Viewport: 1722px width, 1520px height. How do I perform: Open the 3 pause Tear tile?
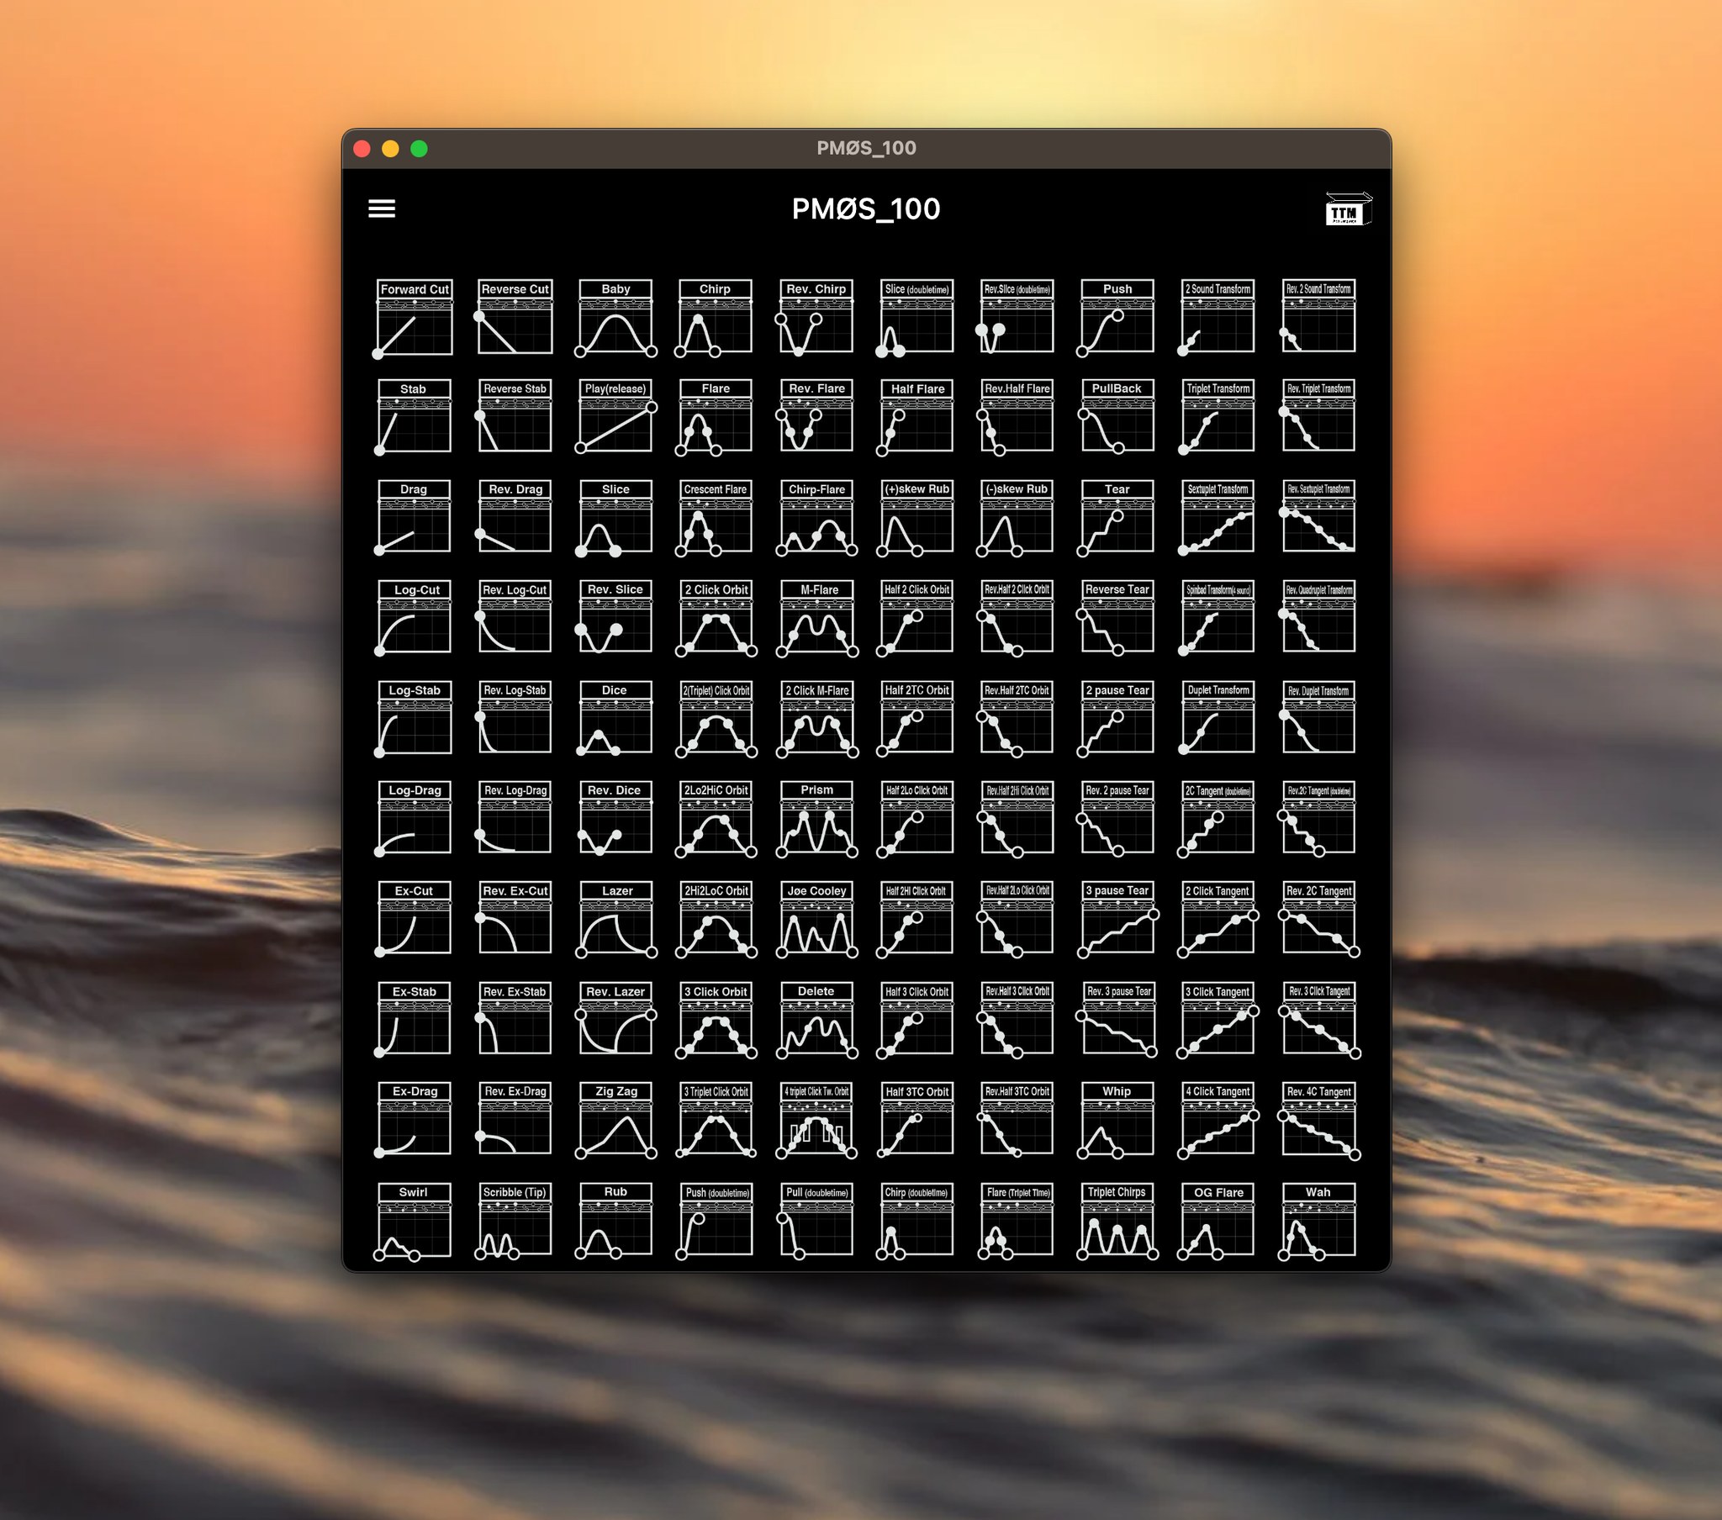(1118, 918)
